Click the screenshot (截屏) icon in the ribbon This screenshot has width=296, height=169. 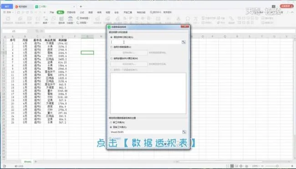click(46, 20)
